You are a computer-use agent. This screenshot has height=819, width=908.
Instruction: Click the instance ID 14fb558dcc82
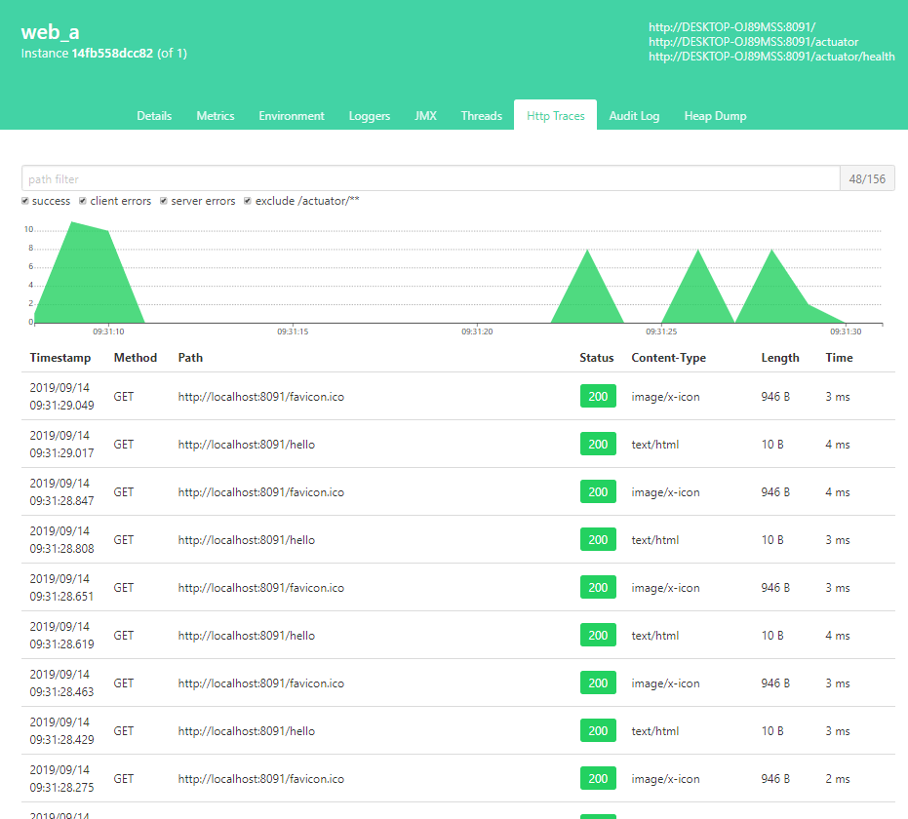pos(112,54)
